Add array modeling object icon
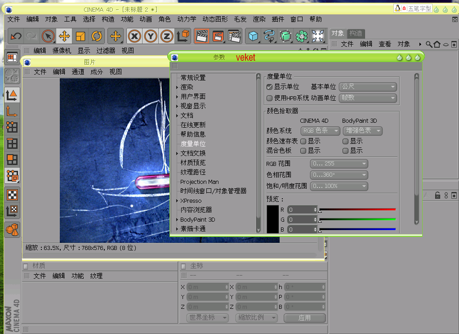Screen dimensions: 459x334 [x=302, y=36]
